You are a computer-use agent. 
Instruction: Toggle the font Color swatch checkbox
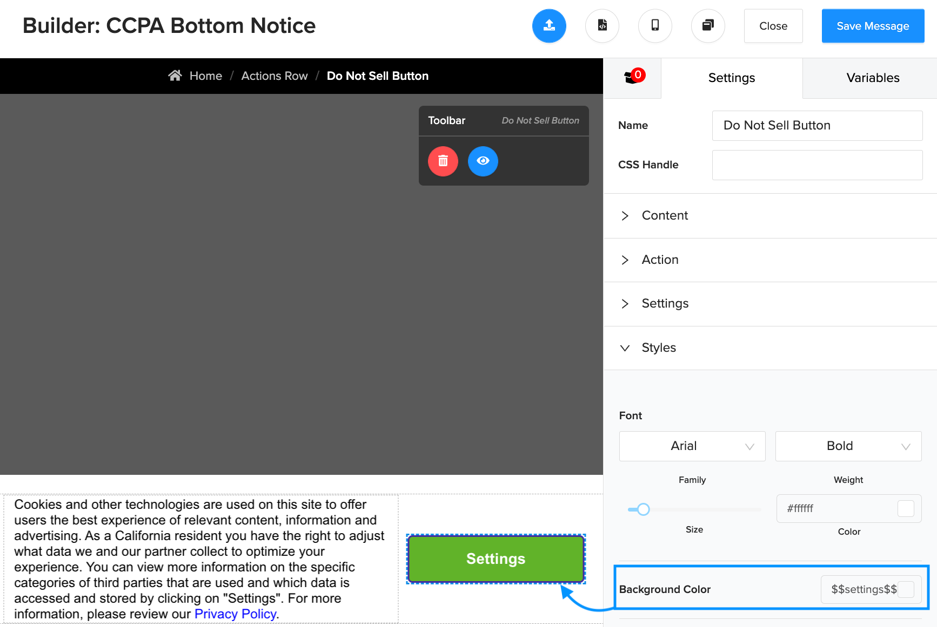point(906,508)
